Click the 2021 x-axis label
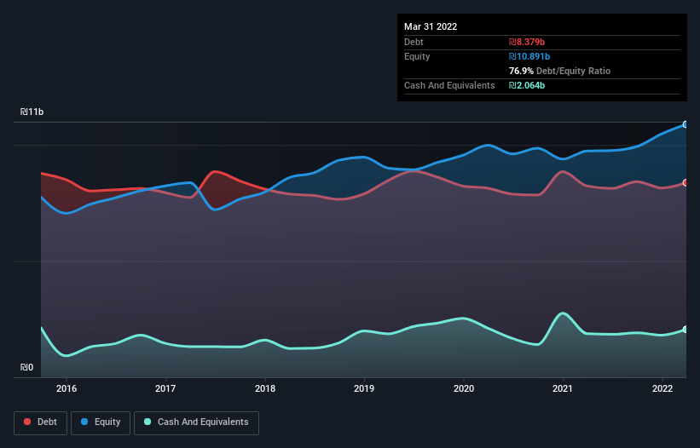 563,388
